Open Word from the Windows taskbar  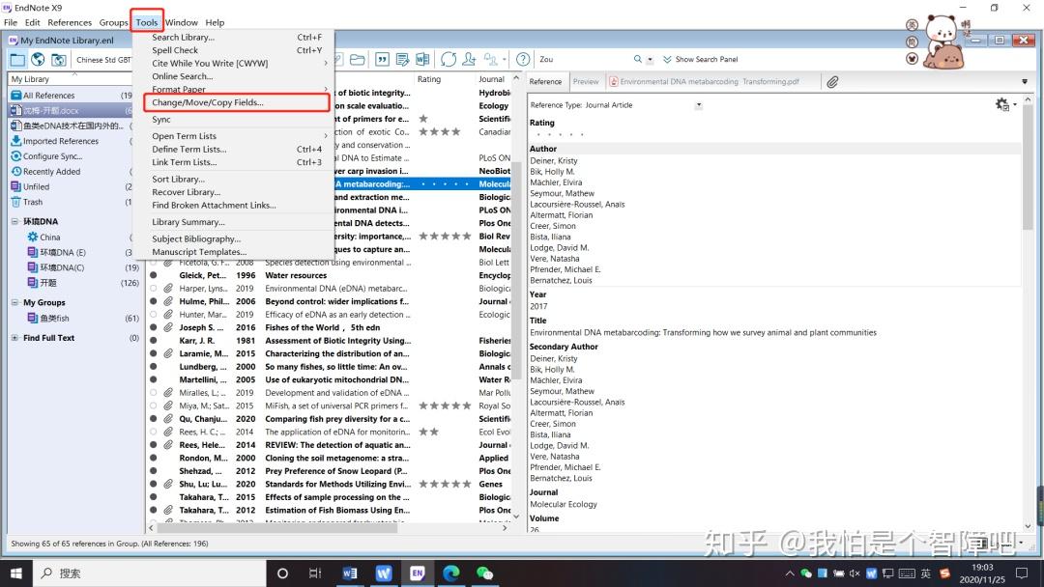(350, 573)
